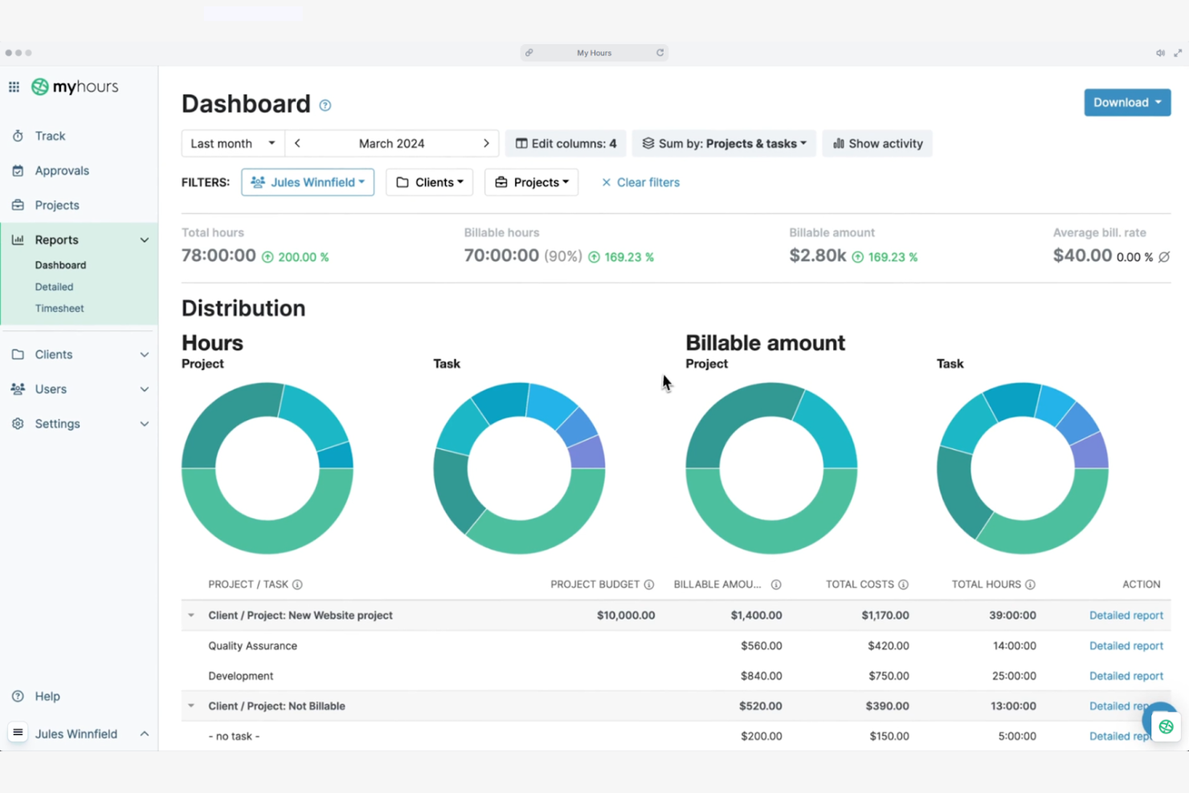Click March 2024 date range field
The image size is (1189, 793).
coord(392,143)
